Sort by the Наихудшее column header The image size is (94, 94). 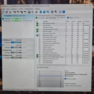[79, 21]
